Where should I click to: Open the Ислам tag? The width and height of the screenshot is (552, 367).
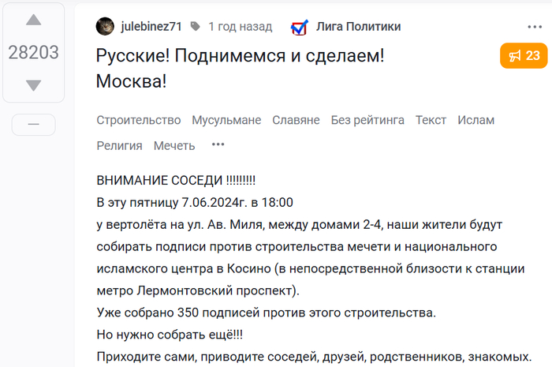pos(476,120)
